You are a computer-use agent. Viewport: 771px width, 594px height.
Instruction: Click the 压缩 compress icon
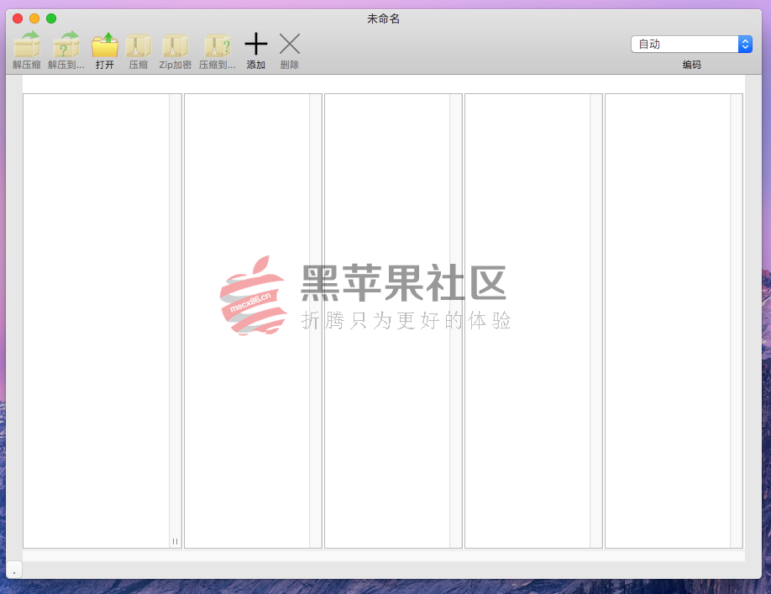(139, 45)
